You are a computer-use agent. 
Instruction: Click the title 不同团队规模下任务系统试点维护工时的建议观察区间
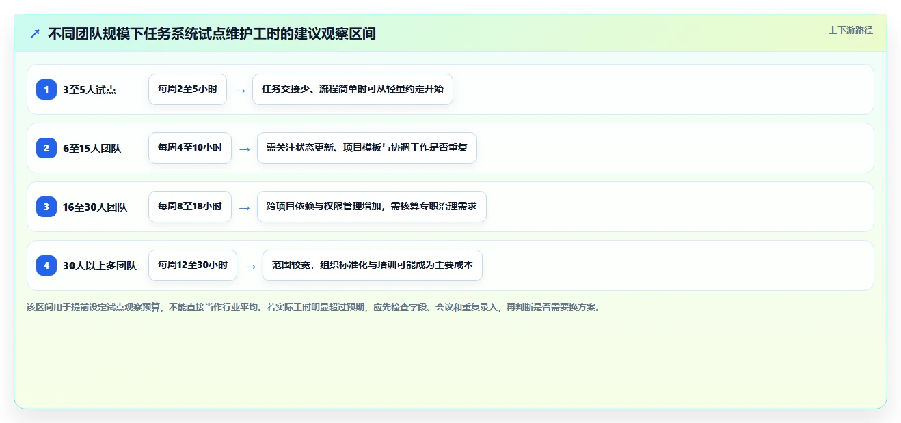point(212,33)
